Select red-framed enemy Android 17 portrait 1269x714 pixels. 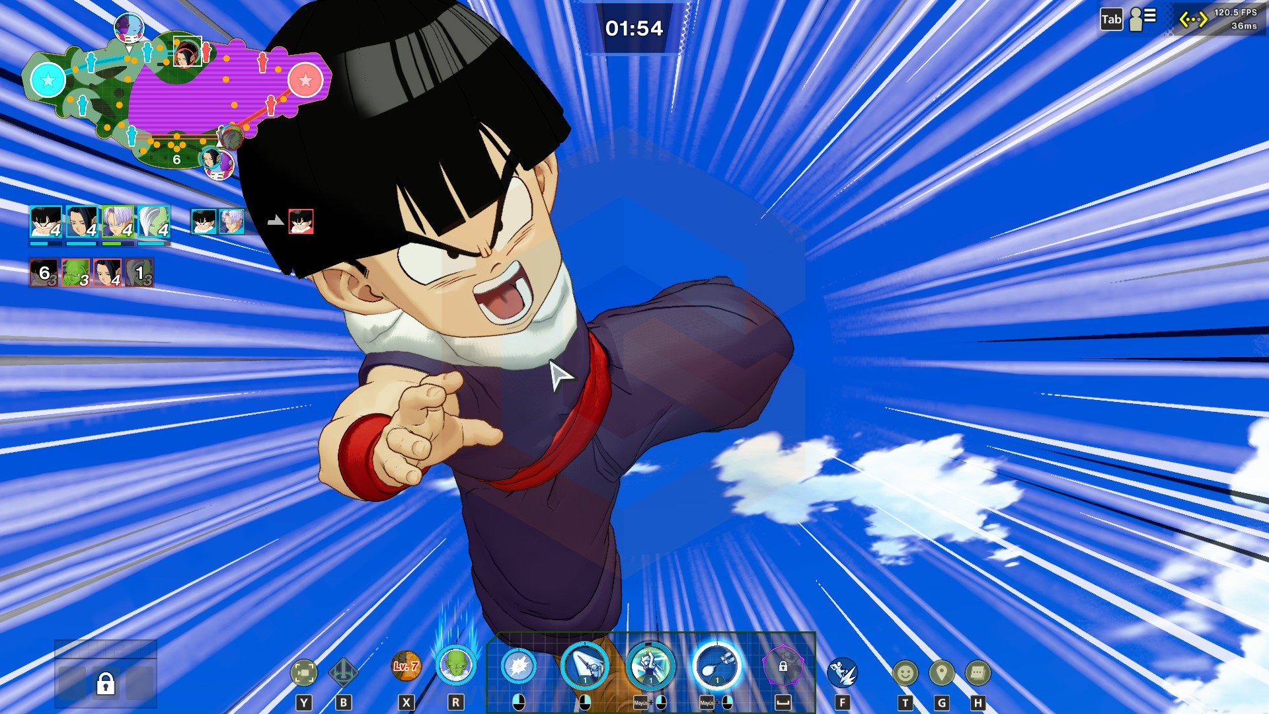[x=107, y=272]
